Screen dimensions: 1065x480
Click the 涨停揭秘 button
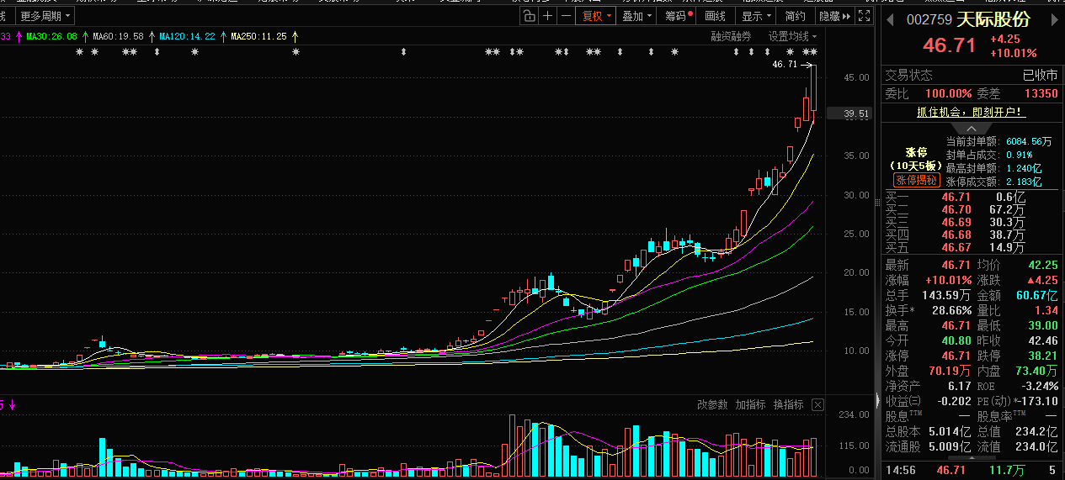916,181
